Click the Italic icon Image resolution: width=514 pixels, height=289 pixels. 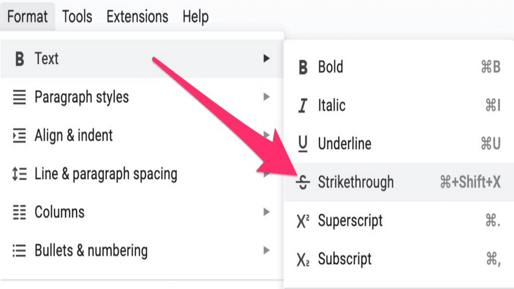(302, 105)
